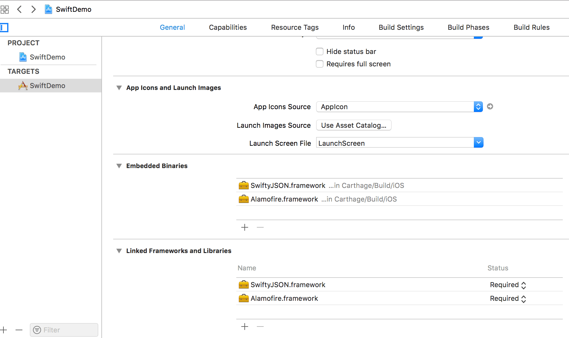
Task: Collapse Linked Frameworks and Libraries section
Action: tap(119, 251)
